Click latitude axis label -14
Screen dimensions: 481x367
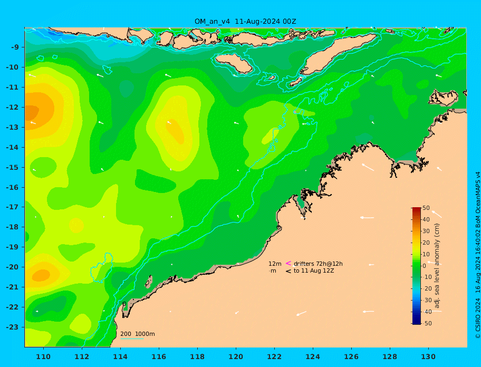click(x=12, y=148)
